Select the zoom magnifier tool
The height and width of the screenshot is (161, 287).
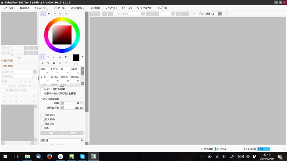[48, 63]
